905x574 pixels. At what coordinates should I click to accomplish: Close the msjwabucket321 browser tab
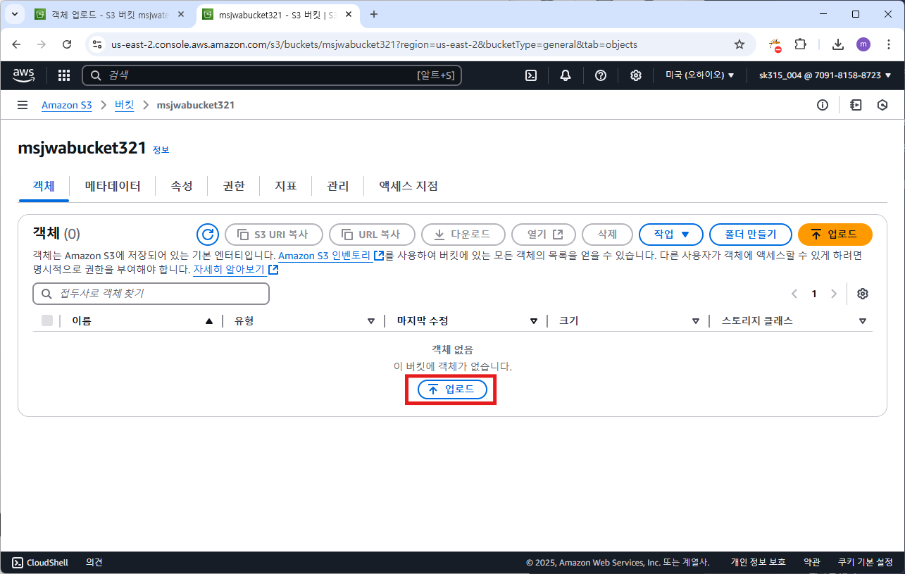[x=348, y=14]
